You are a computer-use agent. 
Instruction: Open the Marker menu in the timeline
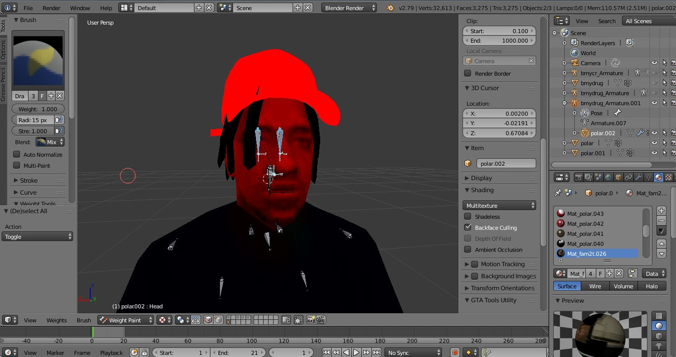click(x=55, y=353)
